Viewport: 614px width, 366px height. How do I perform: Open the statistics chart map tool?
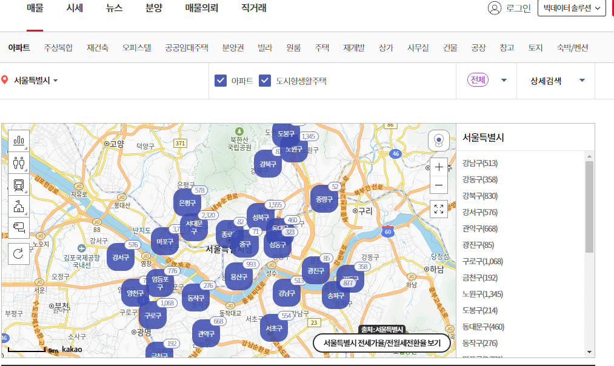coord(19,141)
